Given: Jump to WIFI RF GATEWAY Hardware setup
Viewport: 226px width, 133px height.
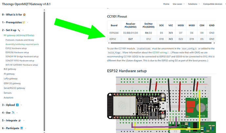Looking at the screenshot, I should click(x=22, y=65).
